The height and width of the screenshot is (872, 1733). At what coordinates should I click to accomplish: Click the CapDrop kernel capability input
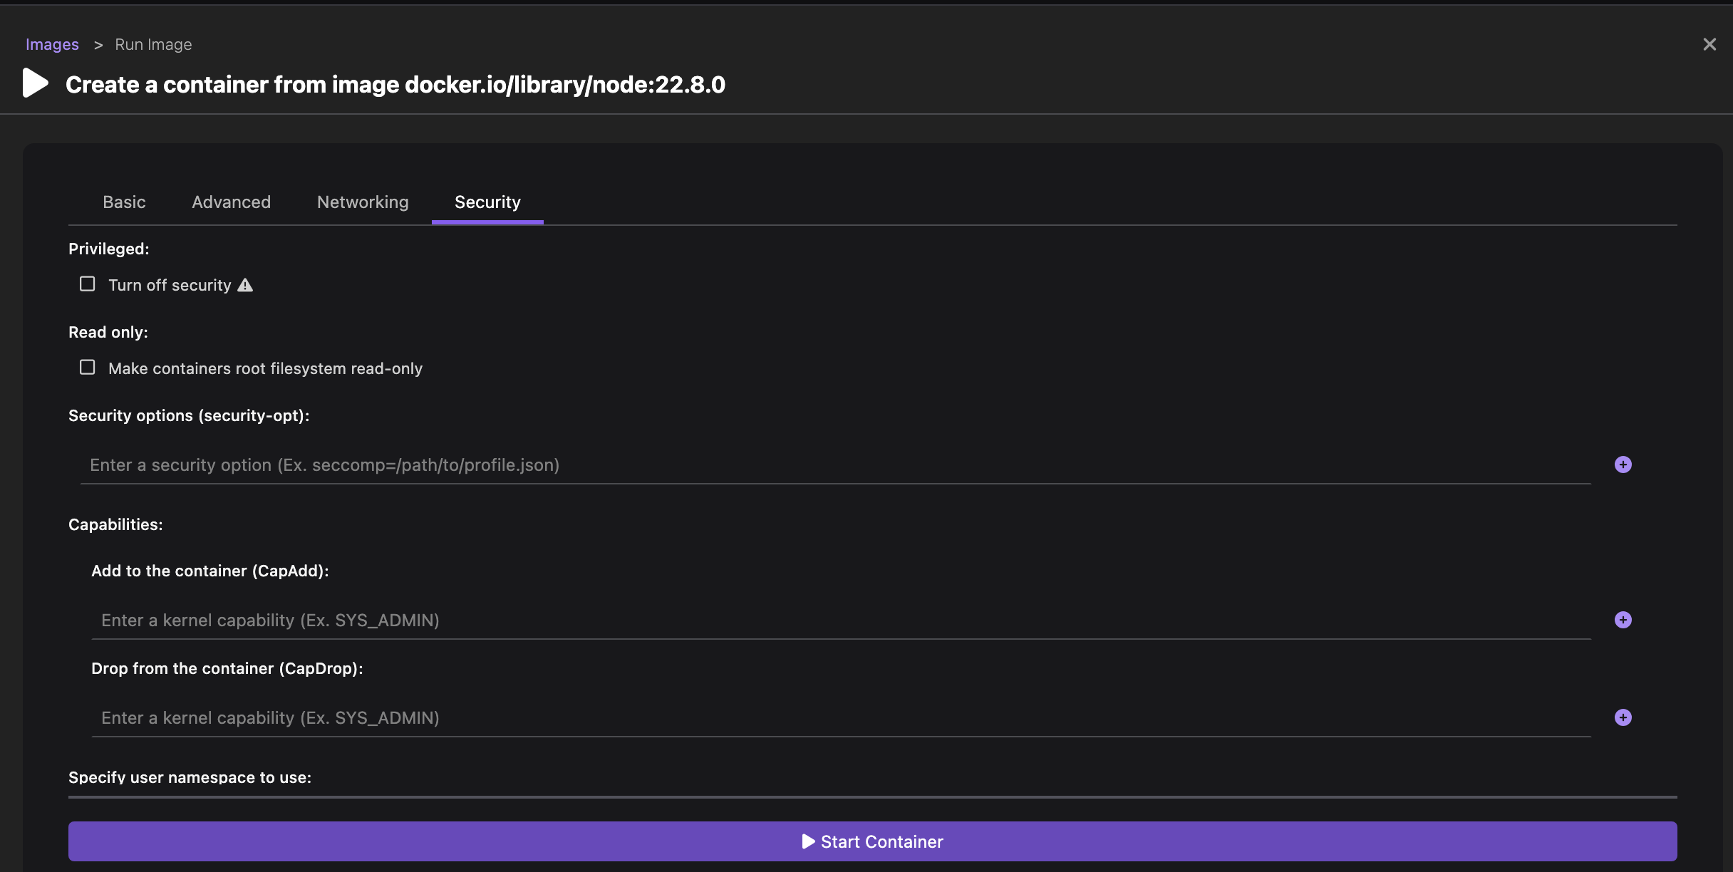[x=841, y=718]
